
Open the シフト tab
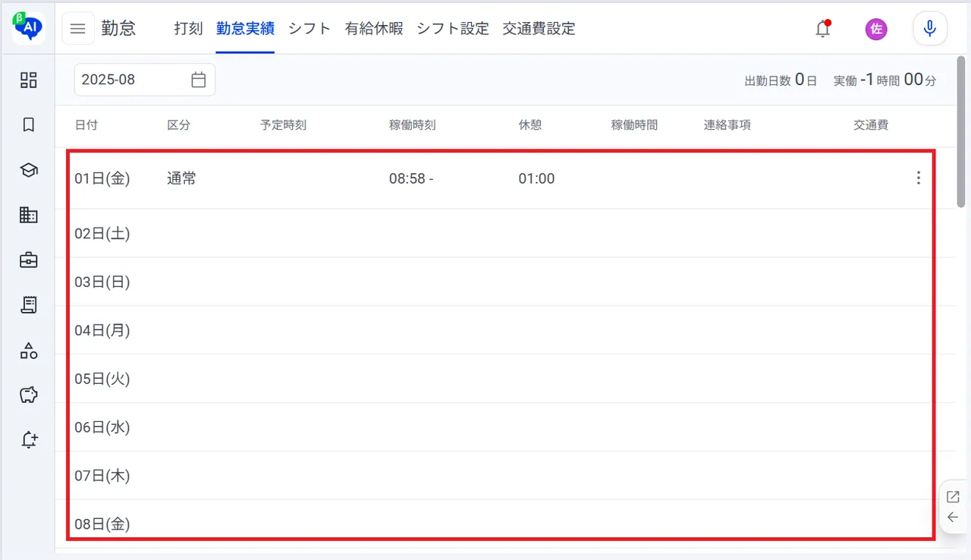pyautogui.click(x=310, y=29)
